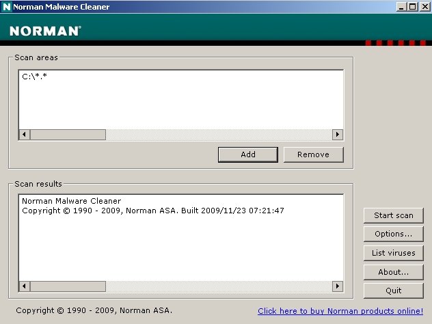The height and width of the screenshot is (324, 432).
Task: Click the NORMAN logo in the banner
Action: point(45,31)
